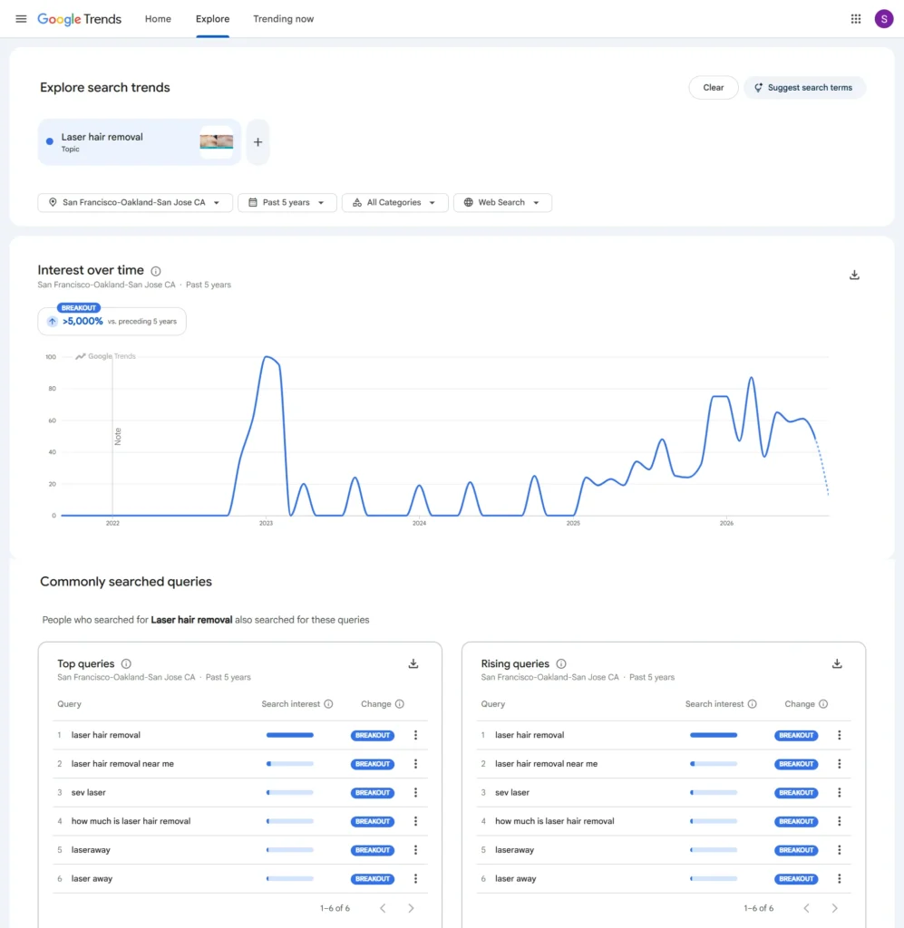Select the Laser hair removal topic chip
904x928 pixels.
tap(139, 142)
